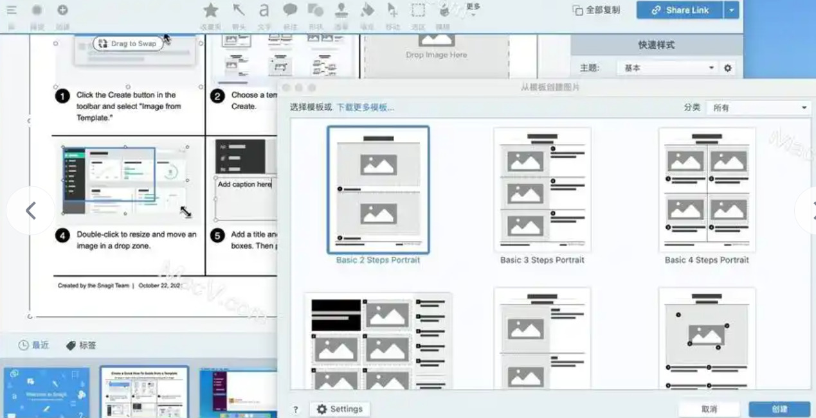Screen dimensions: 816x418
Task: Click the step 1 caption text
Action: coord(129,107)
